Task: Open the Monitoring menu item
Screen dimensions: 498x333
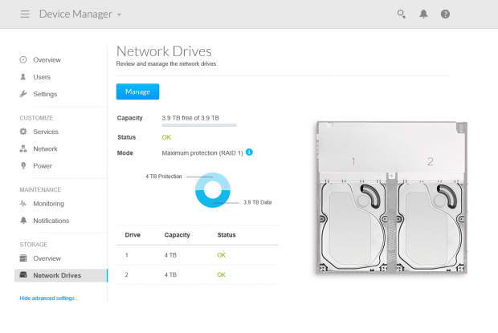Action: click(48, 204)
